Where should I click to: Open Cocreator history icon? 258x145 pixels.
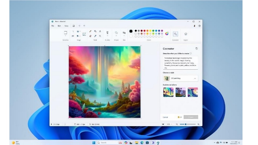point(196,49)
